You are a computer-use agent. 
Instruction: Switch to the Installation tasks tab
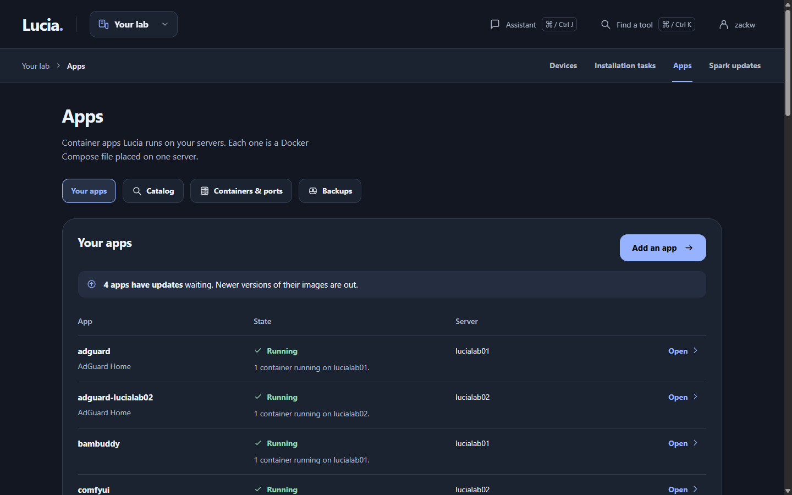(x=625, y=65)
